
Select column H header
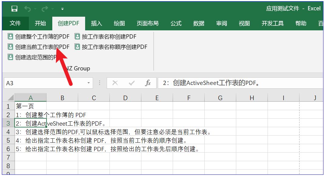pos(252,98)
